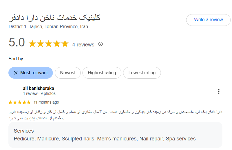The height and width of the screenshot is (150, 232).
Task: Click the overall five-star rating beside 5.0
Action: (48, 44)
